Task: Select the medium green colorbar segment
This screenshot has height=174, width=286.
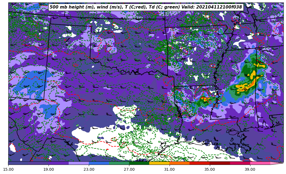Action: click(x=119, y=163)
